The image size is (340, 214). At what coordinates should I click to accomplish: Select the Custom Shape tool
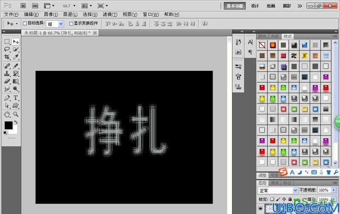(16, 106)
